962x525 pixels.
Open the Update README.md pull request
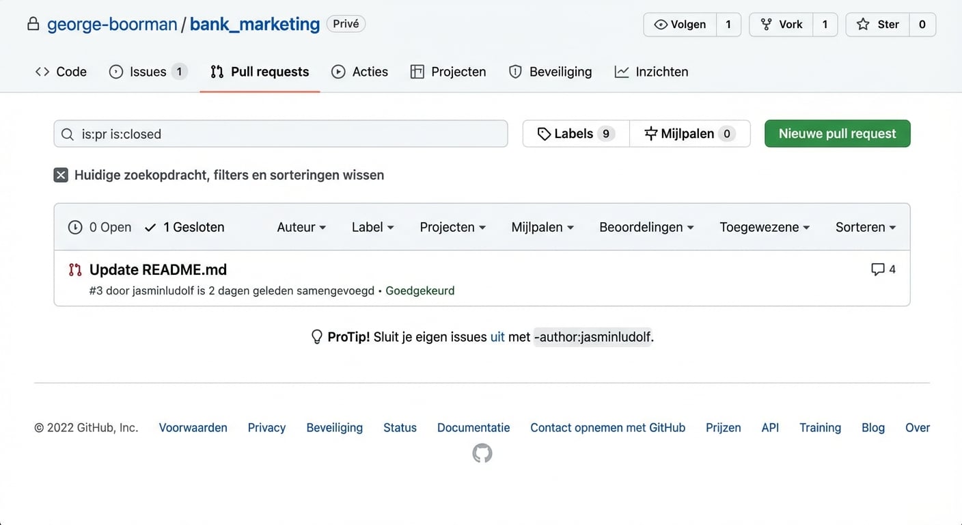pyautogui.click(x=158, y=269)
